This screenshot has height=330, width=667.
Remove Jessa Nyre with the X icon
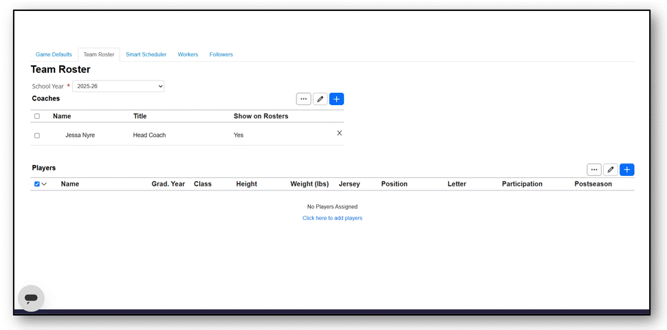(x=340, y=133)
